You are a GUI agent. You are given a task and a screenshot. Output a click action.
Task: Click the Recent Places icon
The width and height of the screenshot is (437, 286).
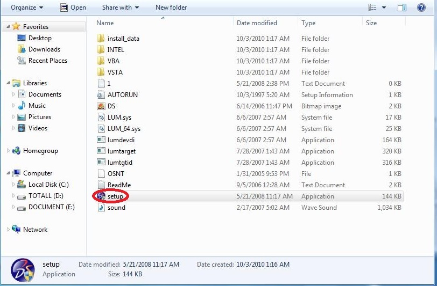(x=22, y=60)
